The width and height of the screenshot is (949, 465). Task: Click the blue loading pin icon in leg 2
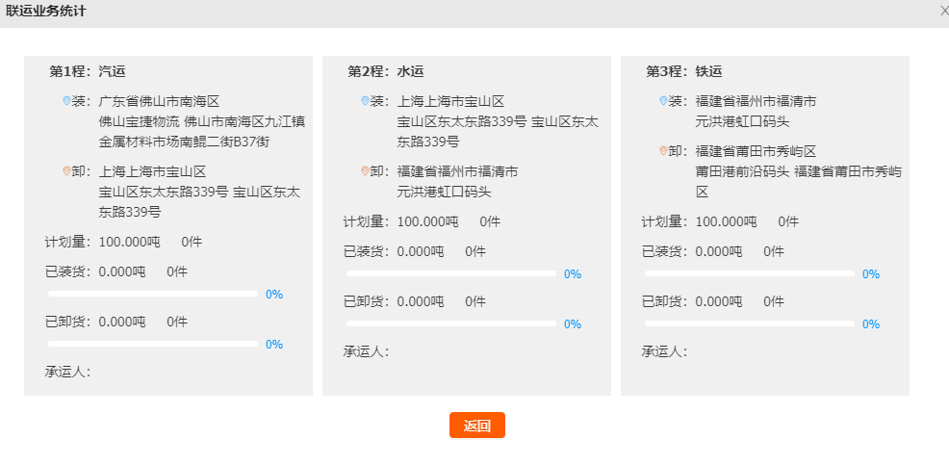coord(365,101)
